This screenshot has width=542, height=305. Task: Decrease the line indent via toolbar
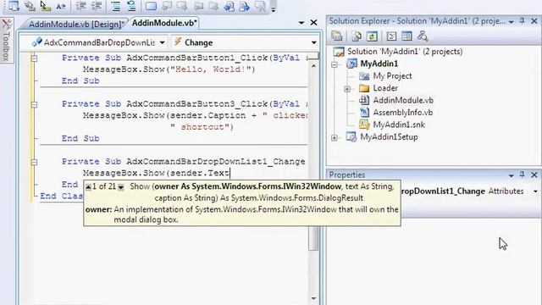click(80, 6)
